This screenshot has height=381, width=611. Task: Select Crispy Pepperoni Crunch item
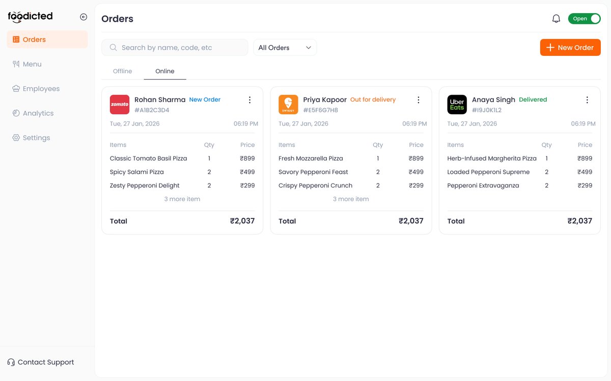pyautogui.click(x=315, y=186)
